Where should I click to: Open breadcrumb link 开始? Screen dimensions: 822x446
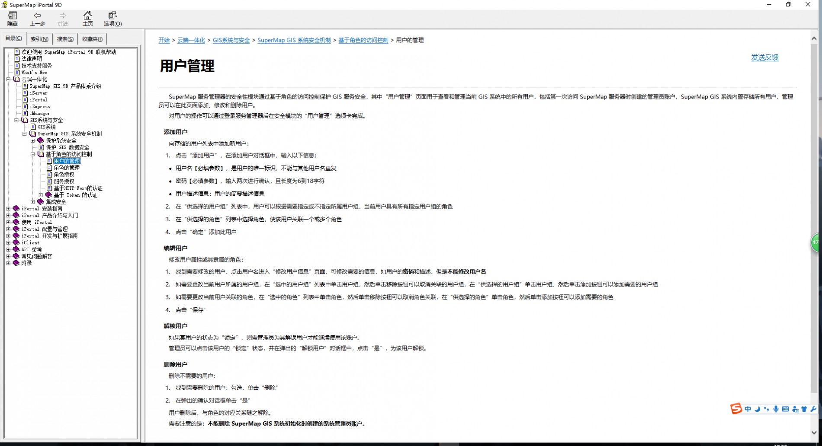[x=164, y=40]
